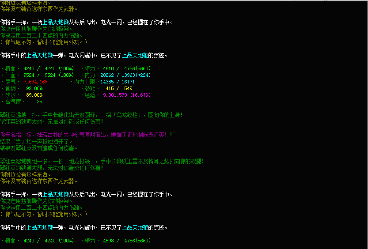The width and height of the screenshot is (368, 249).
Task: Click the 潜能 stat label
Action: click(x=90, y=89)
